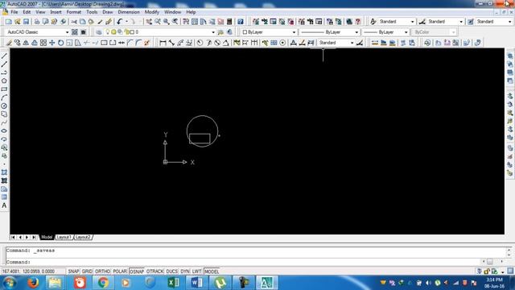
Task: Open Google Chrome from the taskbar
Action: point(103,283)
